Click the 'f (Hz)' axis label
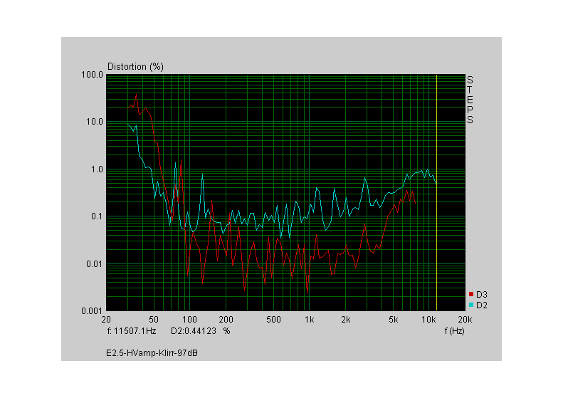Screen dimensions: 563x398 coord(454,331)
